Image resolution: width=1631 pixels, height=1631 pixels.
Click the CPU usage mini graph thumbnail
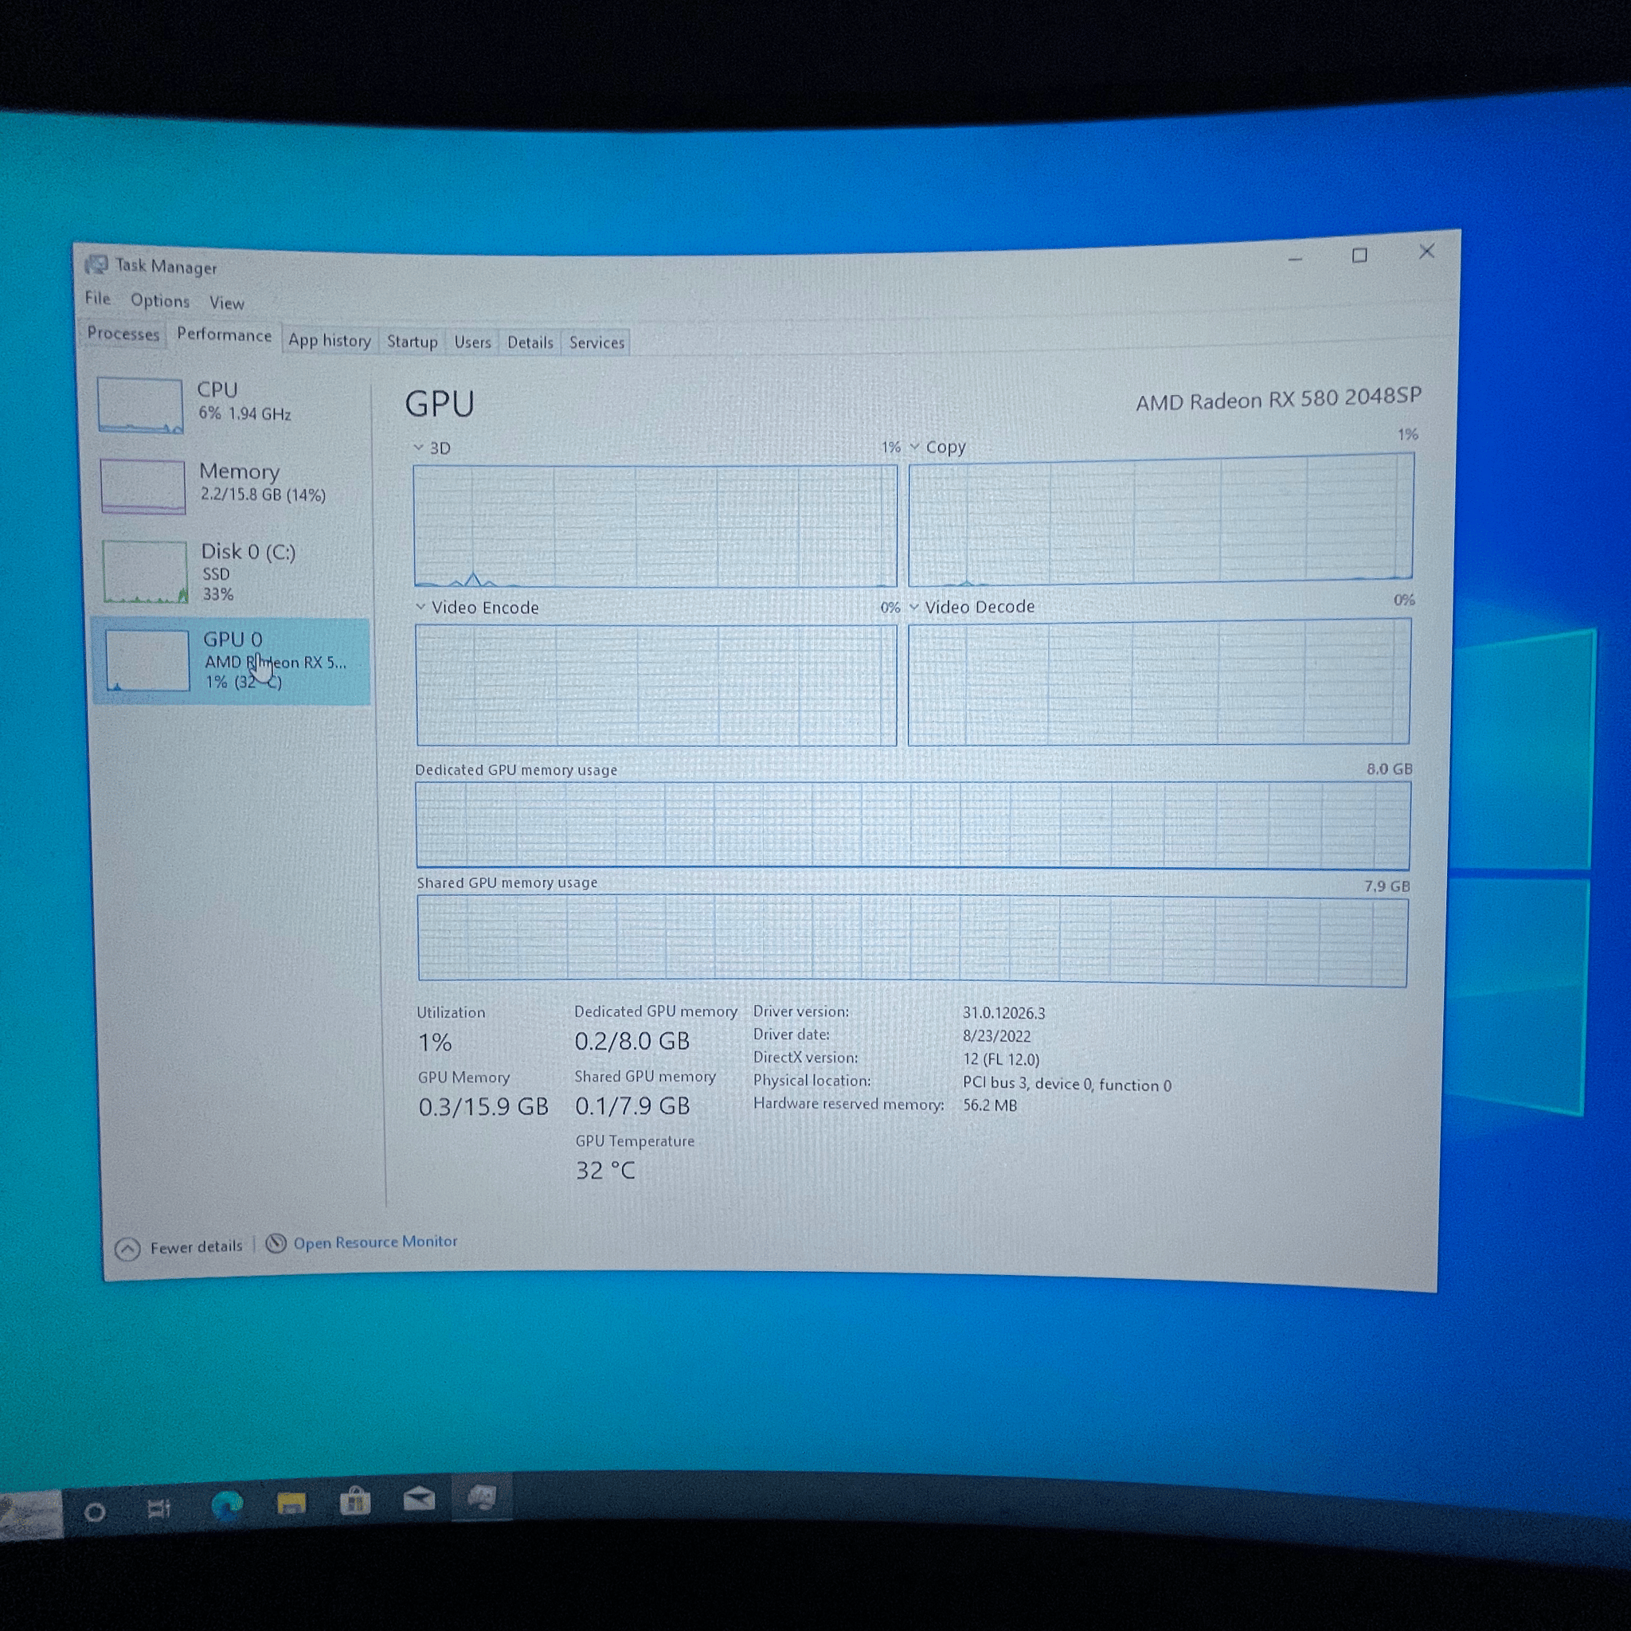tap(139, 405)
